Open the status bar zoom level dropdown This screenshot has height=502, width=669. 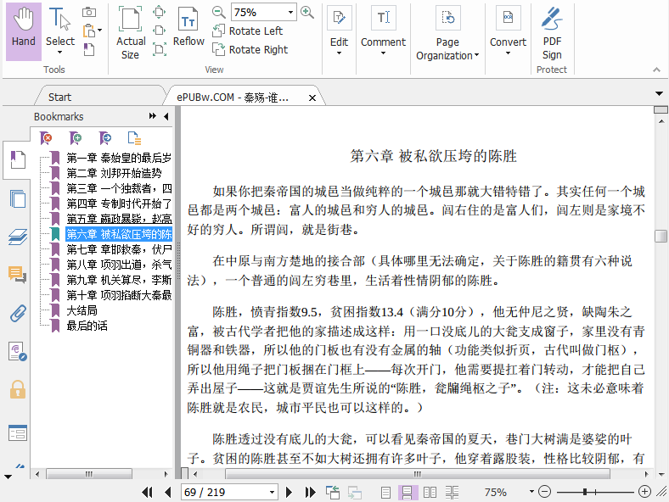pyautogui.click(x=531, y=492)
